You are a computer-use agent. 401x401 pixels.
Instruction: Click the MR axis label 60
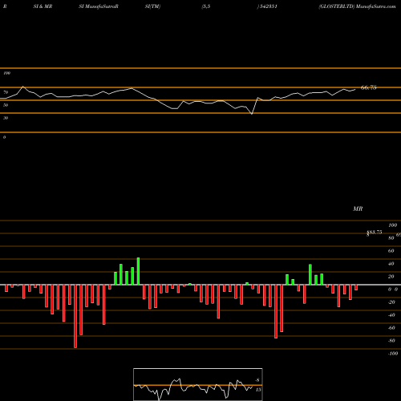tap(391, 251)
